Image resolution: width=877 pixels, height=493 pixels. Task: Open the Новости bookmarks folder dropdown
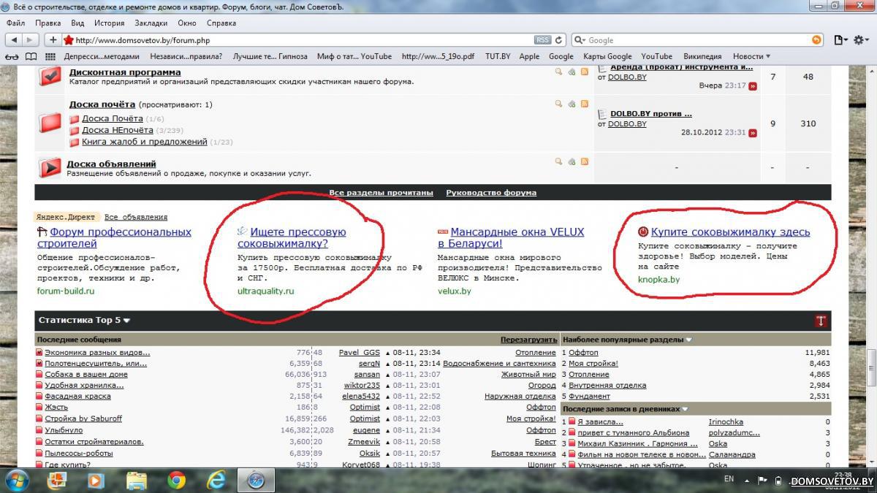pos(751,56)
